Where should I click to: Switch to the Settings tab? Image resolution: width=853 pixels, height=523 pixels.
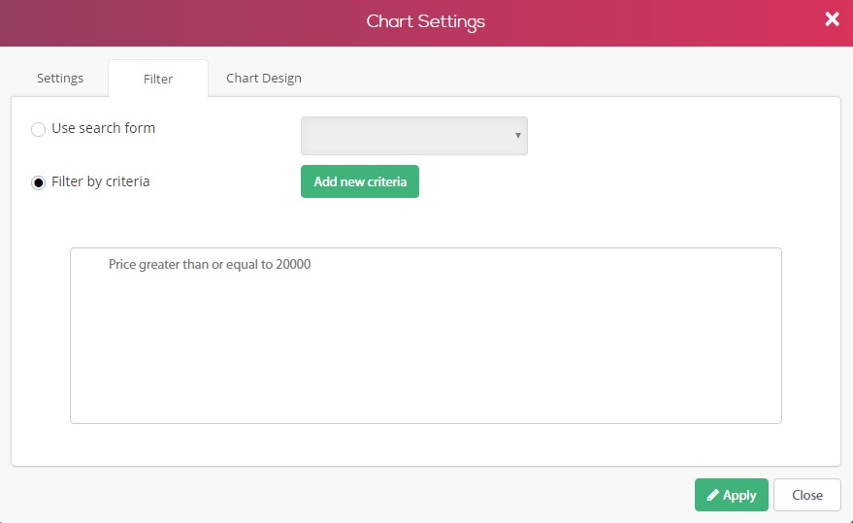pos(60,78)
